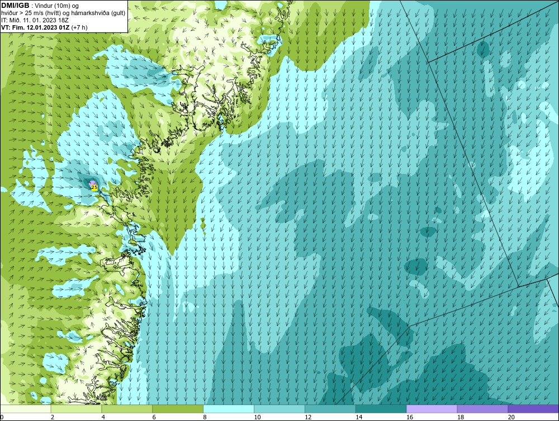Viewport: 559px width, 421px height.
Task: Click the scale label '2'
Action: [x=53, y=417]
